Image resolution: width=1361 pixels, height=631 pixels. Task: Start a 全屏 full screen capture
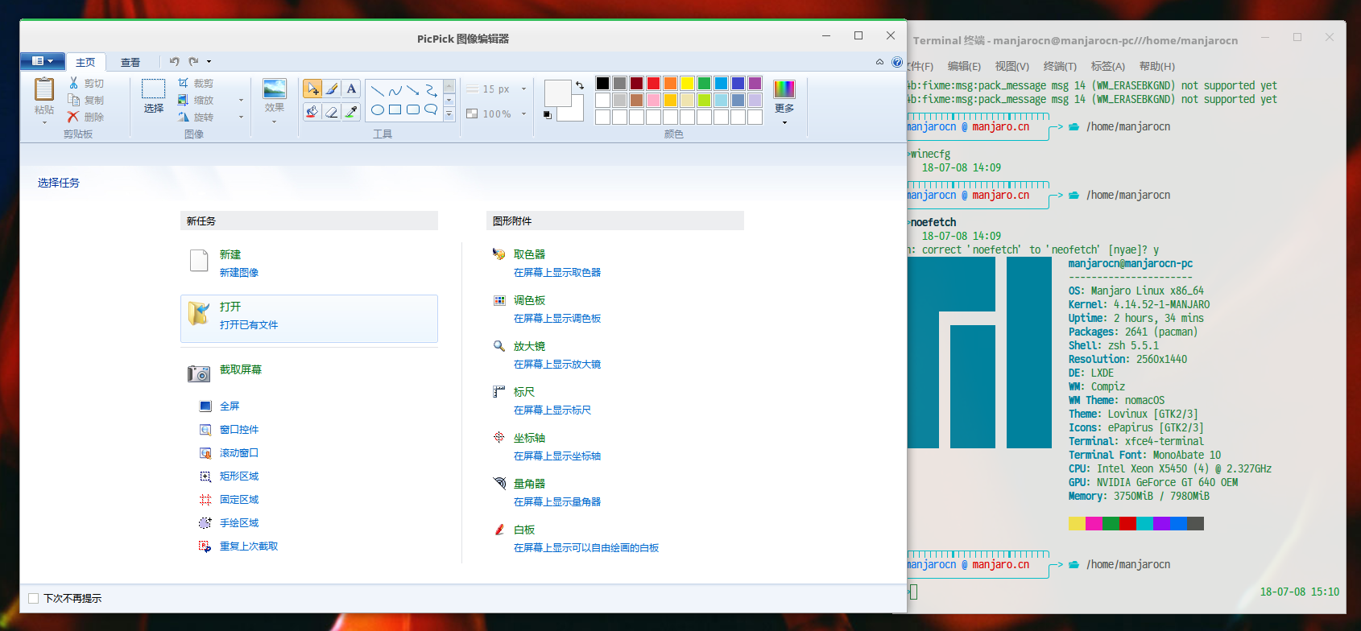230,406
